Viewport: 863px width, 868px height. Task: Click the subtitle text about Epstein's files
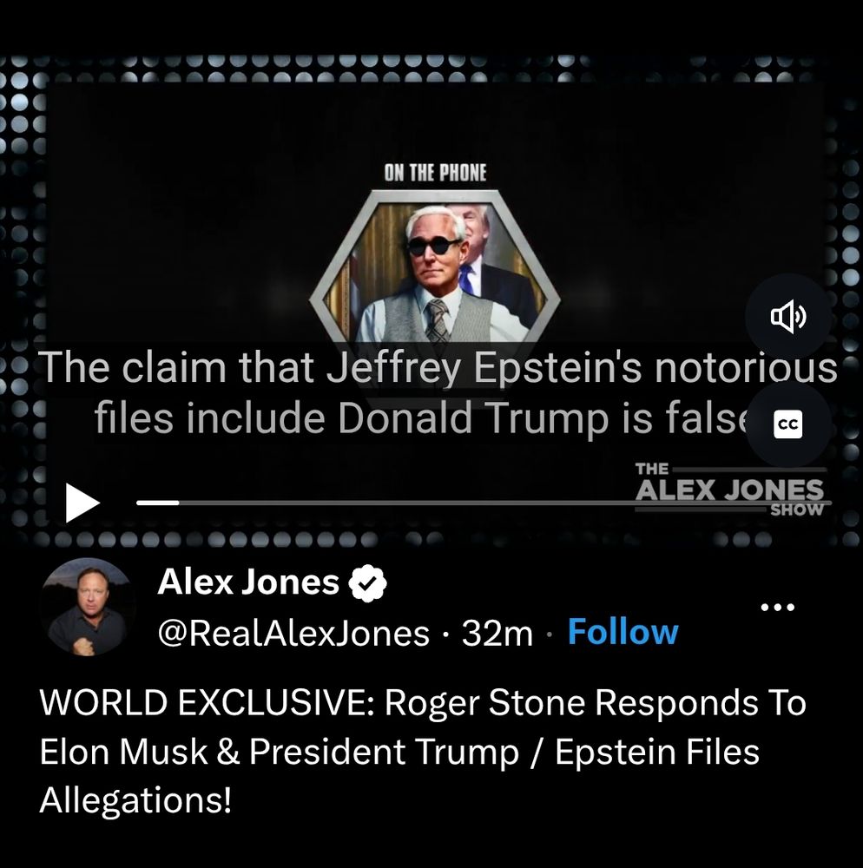point(438,392)
